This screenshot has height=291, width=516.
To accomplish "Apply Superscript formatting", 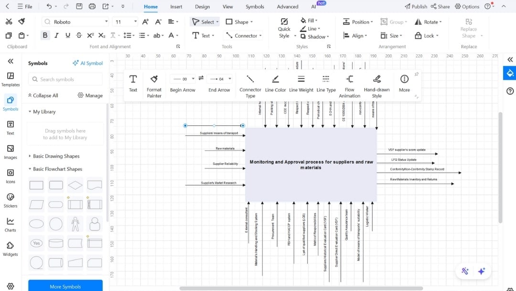I will pos(90,35).
